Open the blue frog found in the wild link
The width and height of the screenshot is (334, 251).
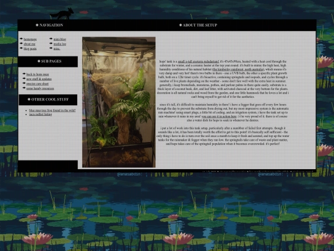[52, 110]
